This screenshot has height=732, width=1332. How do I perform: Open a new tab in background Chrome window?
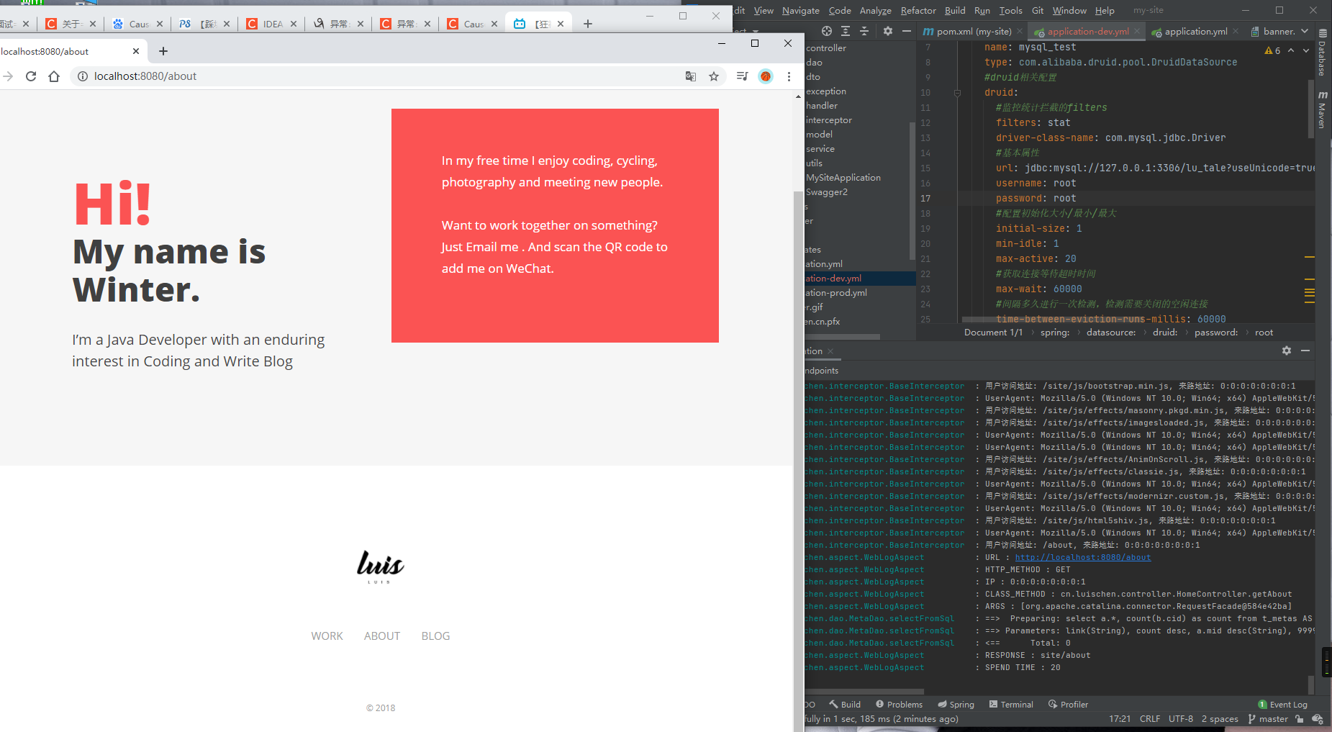click(588, 24)
